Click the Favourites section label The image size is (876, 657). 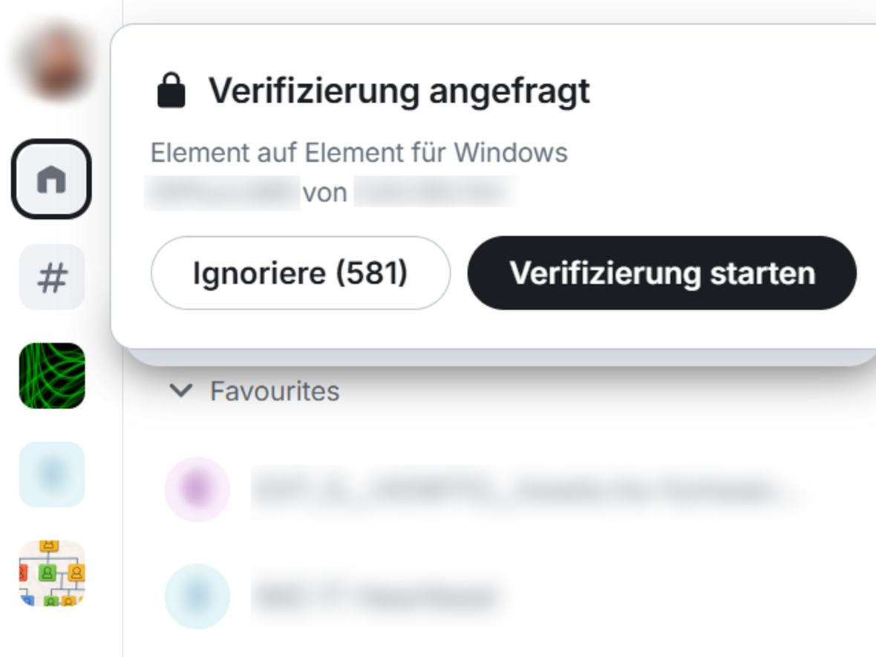[x=275, y=391]
